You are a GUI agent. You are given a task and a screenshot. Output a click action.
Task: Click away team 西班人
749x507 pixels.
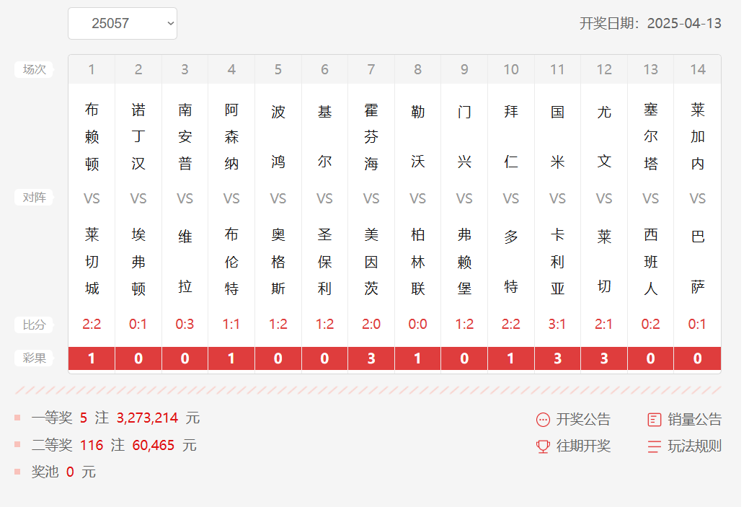pyautogui.click(x=650, y=261)
